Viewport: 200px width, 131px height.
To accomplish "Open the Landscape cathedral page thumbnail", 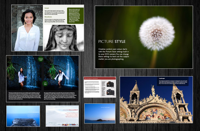I will point(156,100).
